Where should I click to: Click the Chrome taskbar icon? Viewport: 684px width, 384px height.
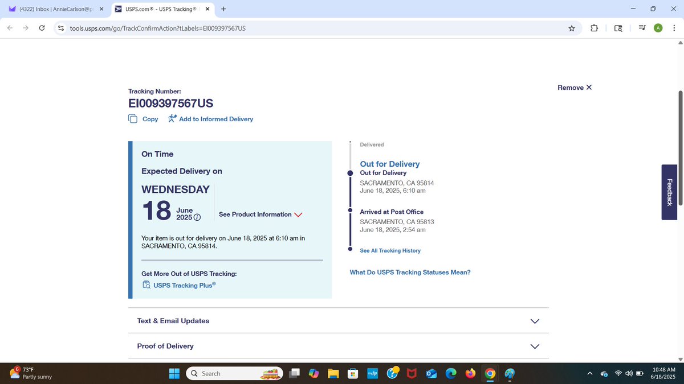pos(490,374)
